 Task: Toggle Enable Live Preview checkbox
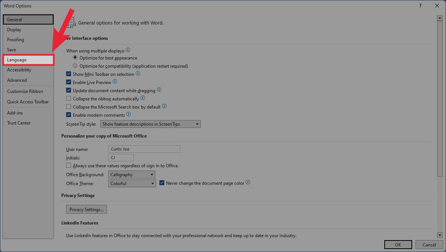tap(68, 82)
